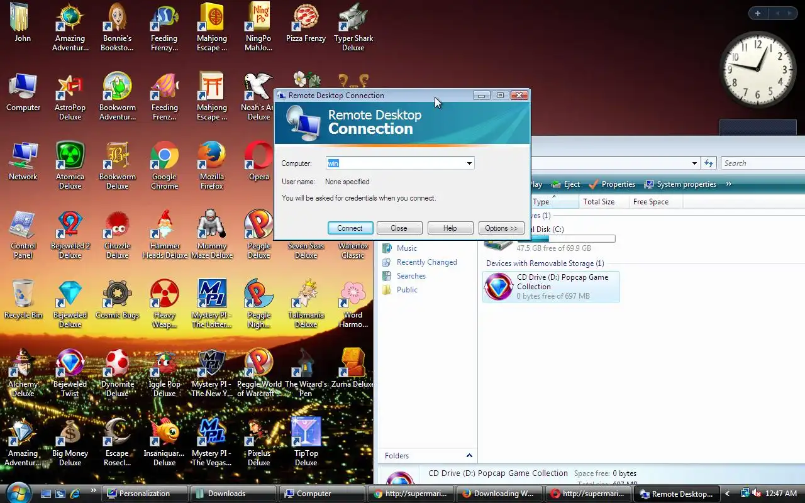Sort by Type column header
The image size is (805, 503).
554,202
